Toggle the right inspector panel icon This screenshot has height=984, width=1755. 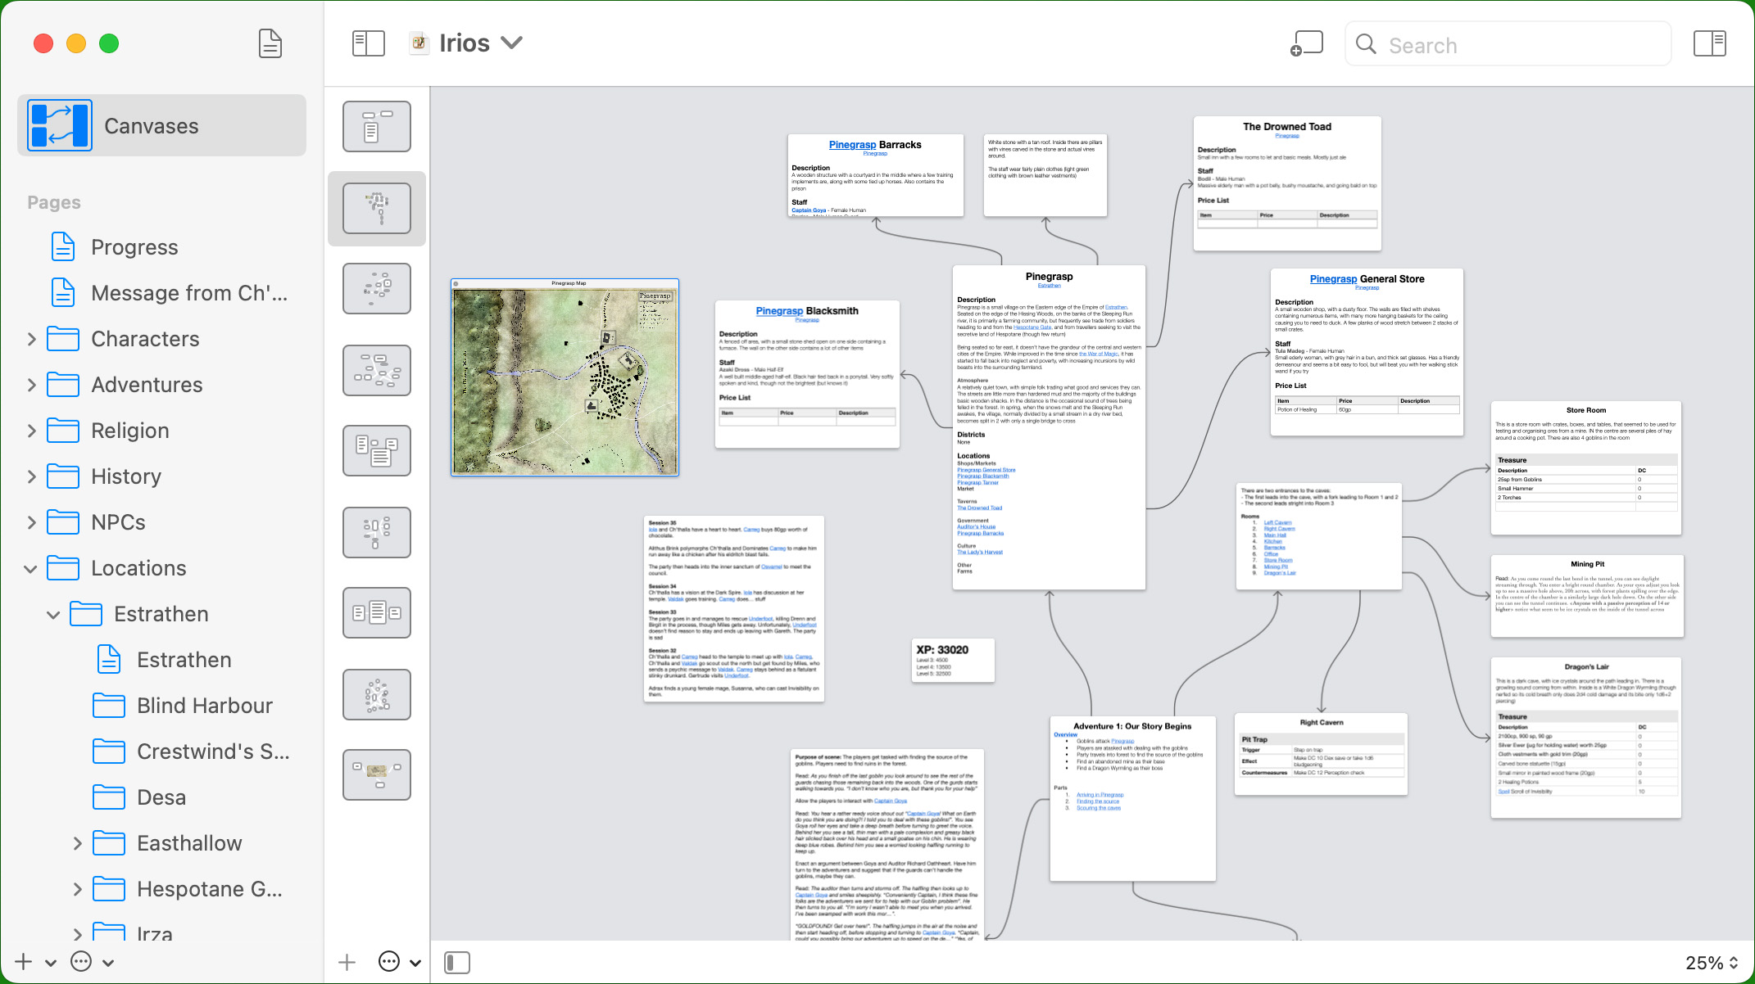coord(1709,43)
